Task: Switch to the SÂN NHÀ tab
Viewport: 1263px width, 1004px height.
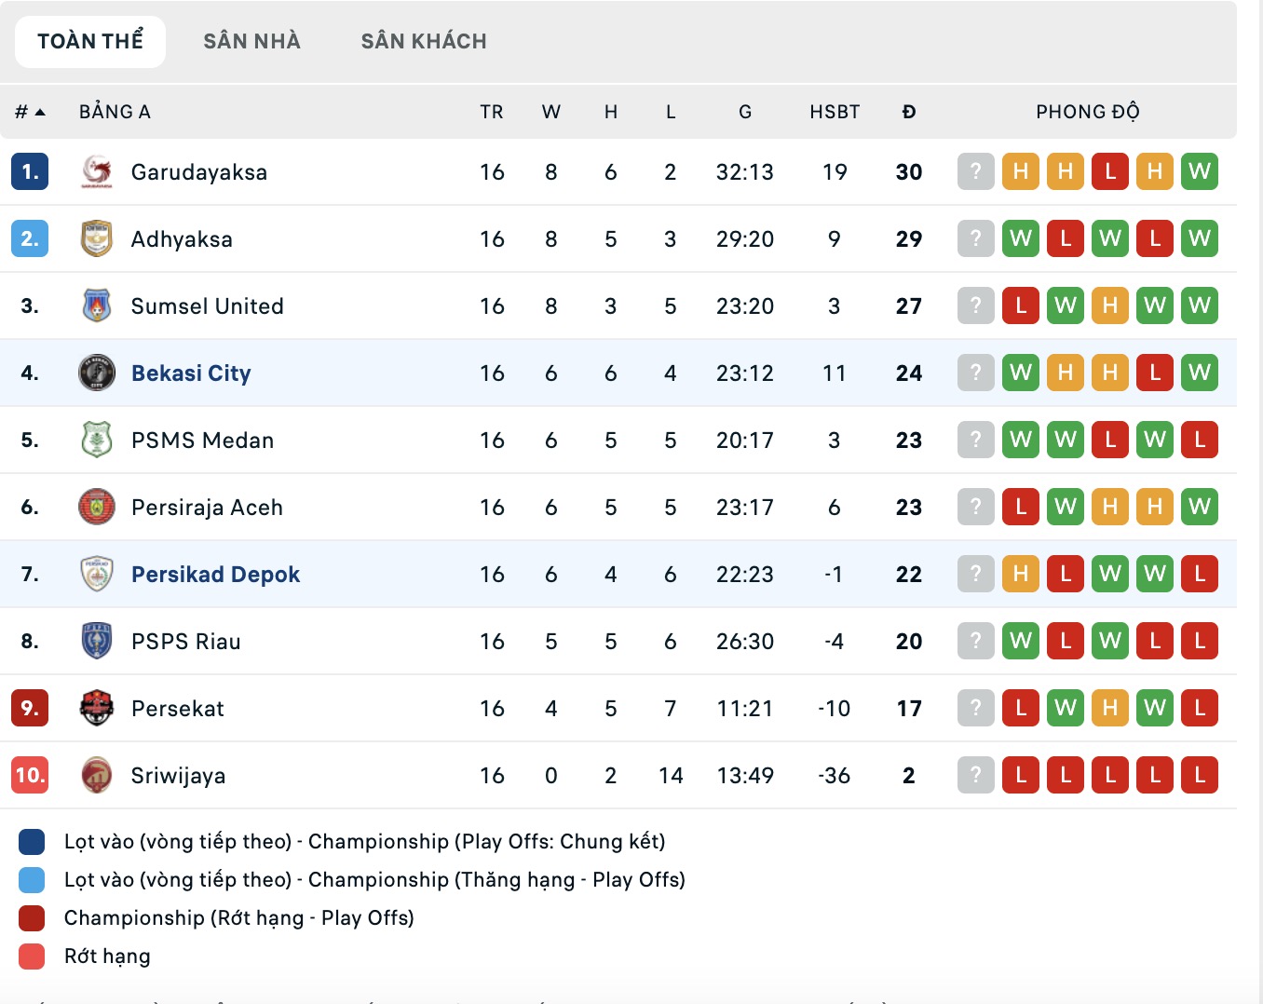Action: pyautogui.click(x=251, y=41)
